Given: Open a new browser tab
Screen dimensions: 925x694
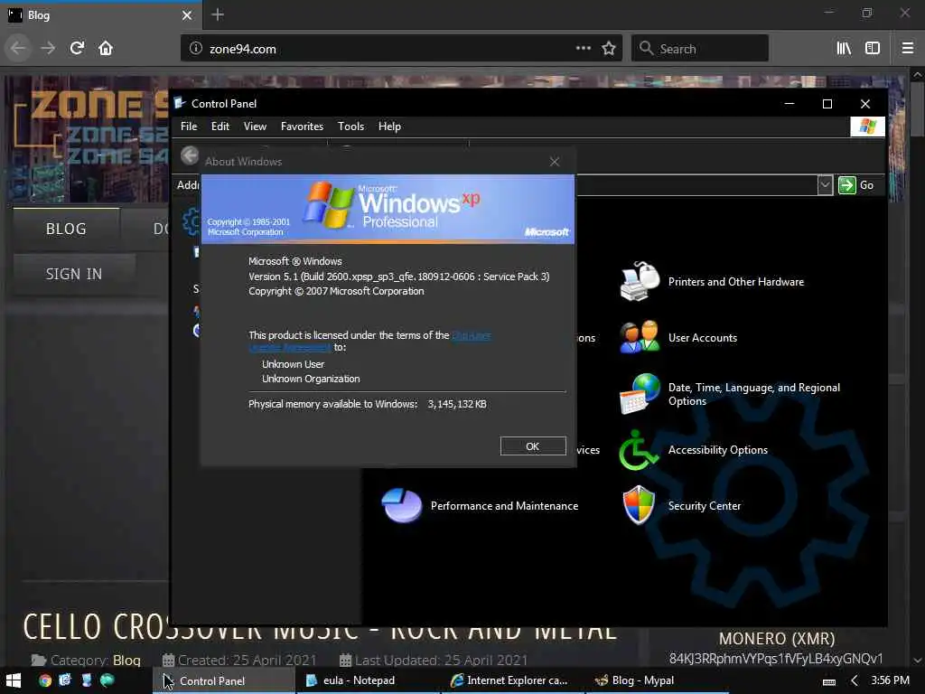Looking at the screenshot, I should pos(218,14).
